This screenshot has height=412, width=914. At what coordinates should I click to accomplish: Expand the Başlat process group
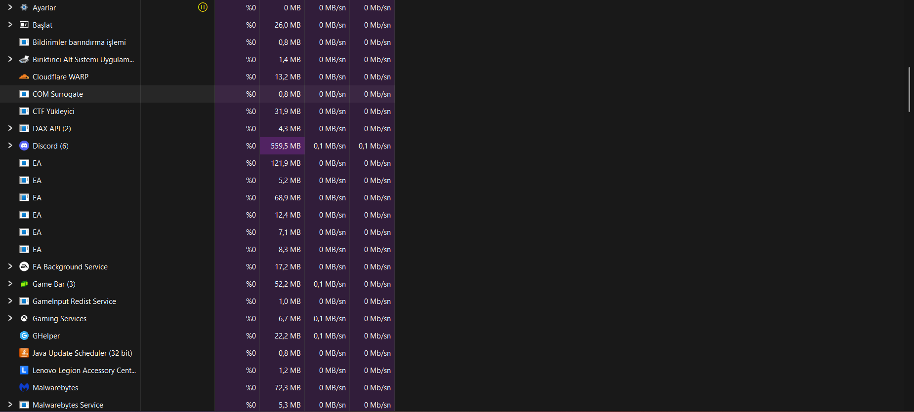[10, 25]
